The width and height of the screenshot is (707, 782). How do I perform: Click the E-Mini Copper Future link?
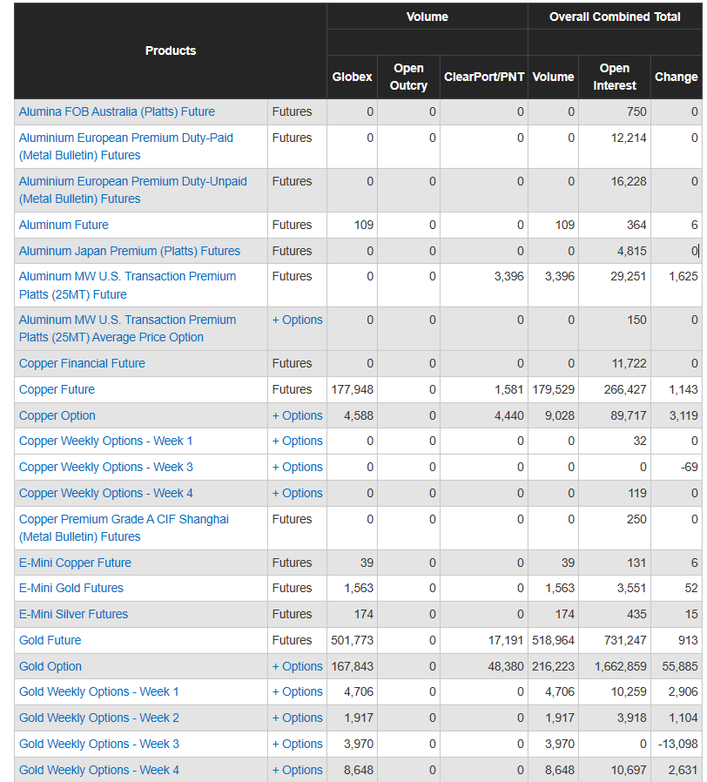[x=75, y=563]
